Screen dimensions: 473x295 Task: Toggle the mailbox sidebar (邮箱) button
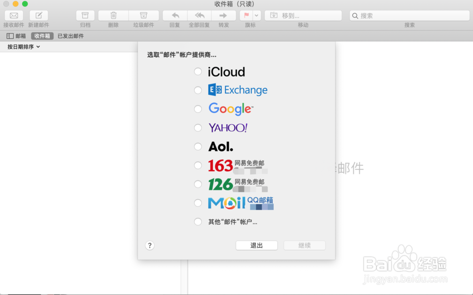point(16,36)
